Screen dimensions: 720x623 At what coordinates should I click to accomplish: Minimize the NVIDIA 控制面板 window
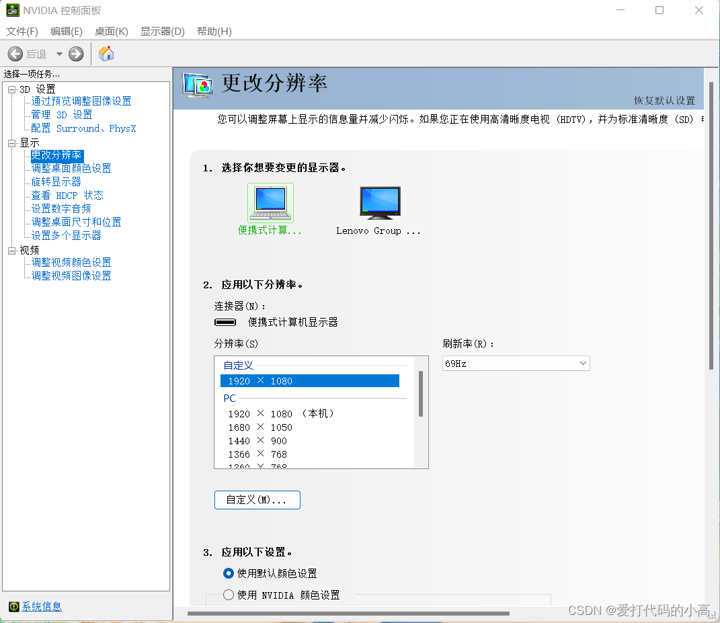(621, 10)
